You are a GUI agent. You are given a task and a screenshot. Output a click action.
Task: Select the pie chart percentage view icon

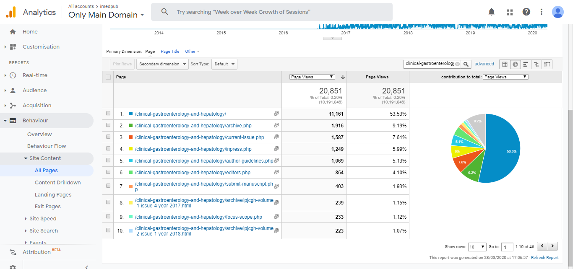516,64
